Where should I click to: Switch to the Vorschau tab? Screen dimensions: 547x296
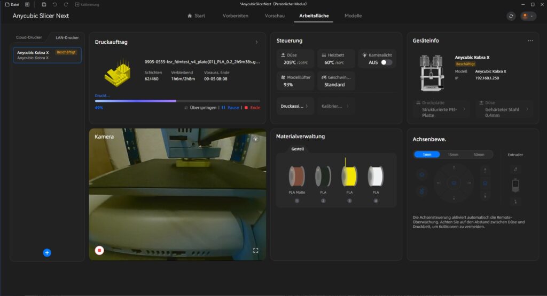tap(275, 15)
